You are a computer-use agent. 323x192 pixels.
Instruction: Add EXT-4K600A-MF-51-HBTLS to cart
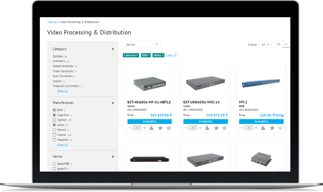point(169,128)
